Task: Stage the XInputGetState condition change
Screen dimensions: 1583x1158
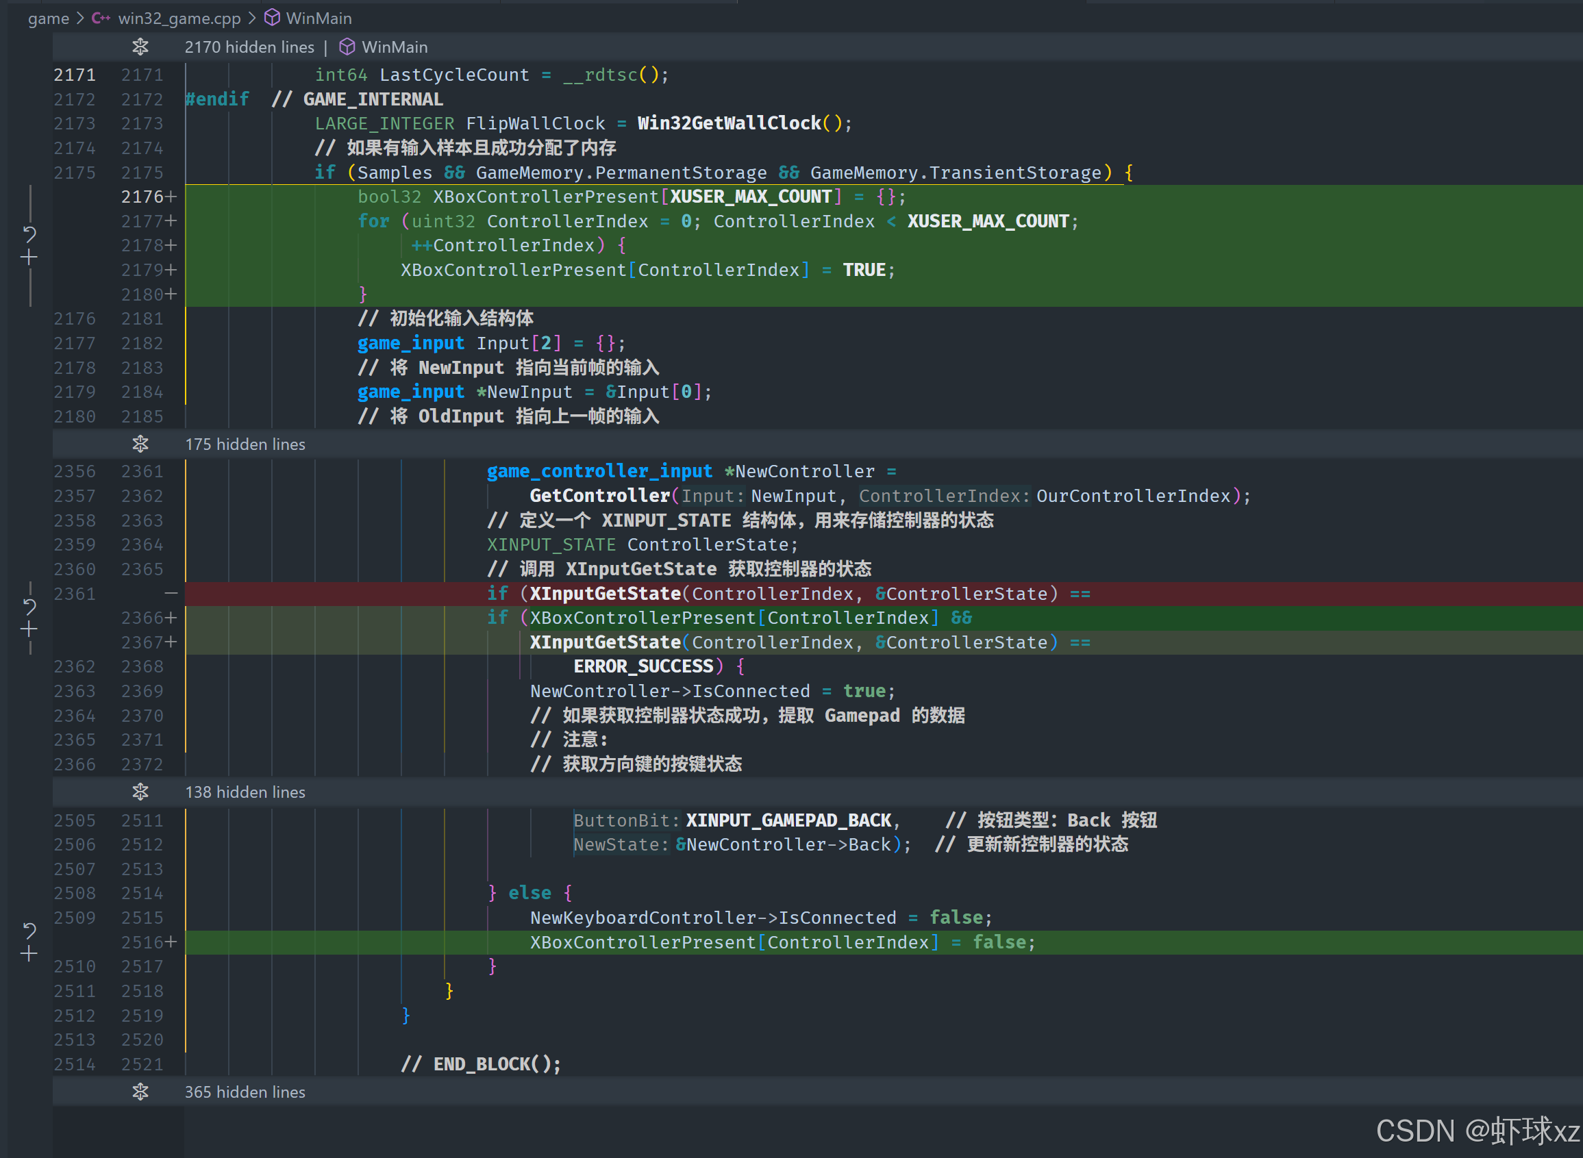Action: point(29,629)
